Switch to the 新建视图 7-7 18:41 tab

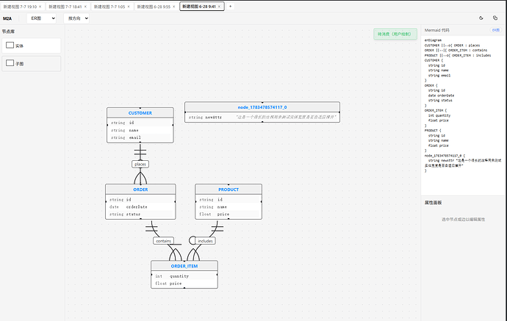point(68,7)
